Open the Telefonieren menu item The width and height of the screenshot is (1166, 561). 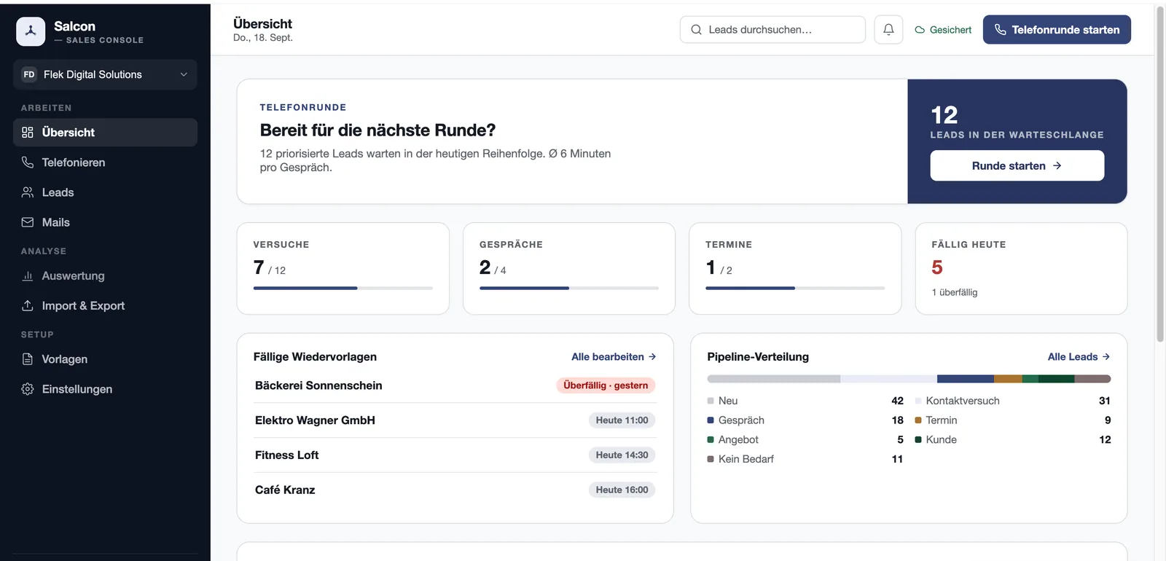(x=105, y=162)
